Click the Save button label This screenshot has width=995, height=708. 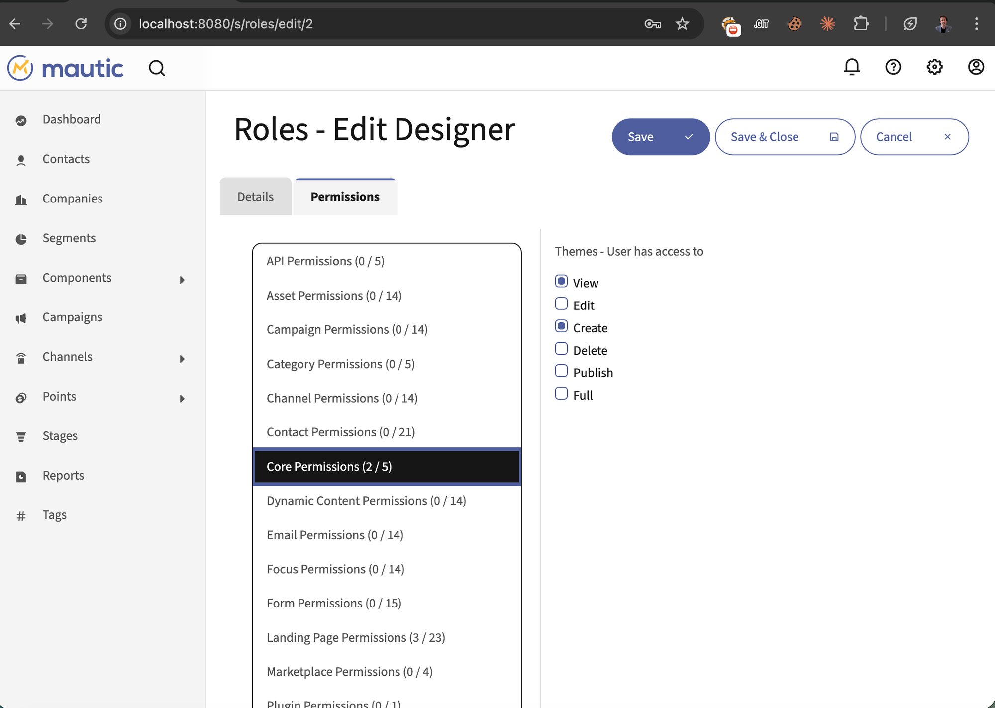[640, 137]
